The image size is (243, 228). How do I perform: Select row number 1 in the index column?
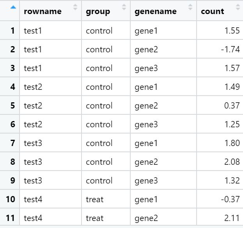[x=13, y=30]
